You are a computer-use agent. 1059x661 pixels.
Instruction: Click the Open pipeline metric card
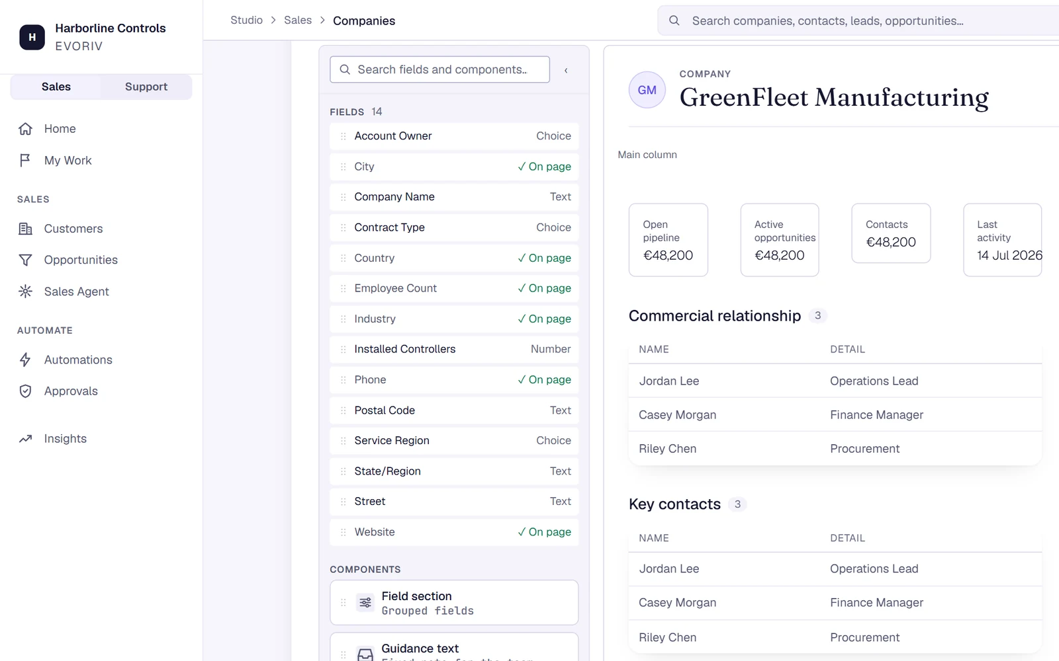(668, 240)
